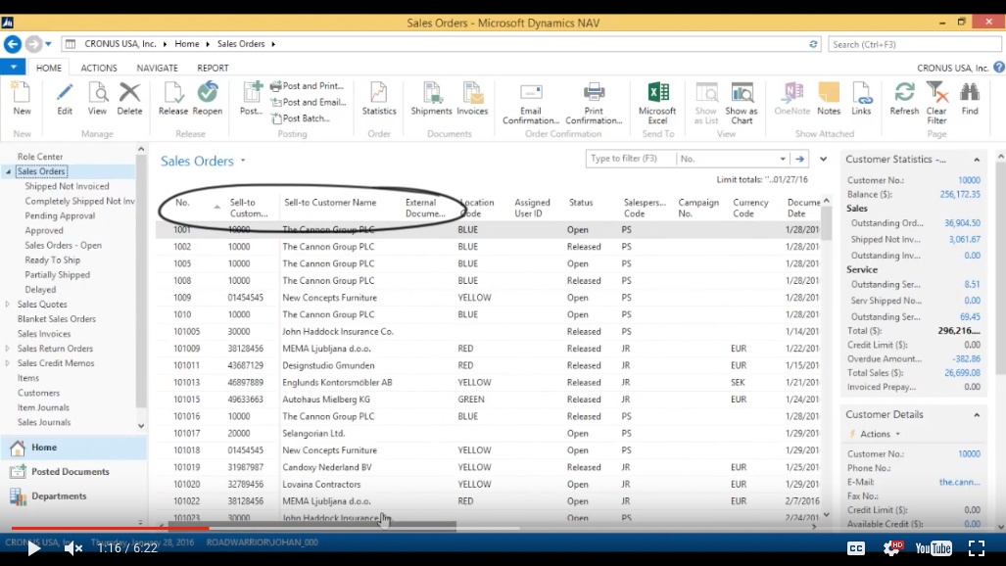Send Email Confirmation

(x=531, y=104)
